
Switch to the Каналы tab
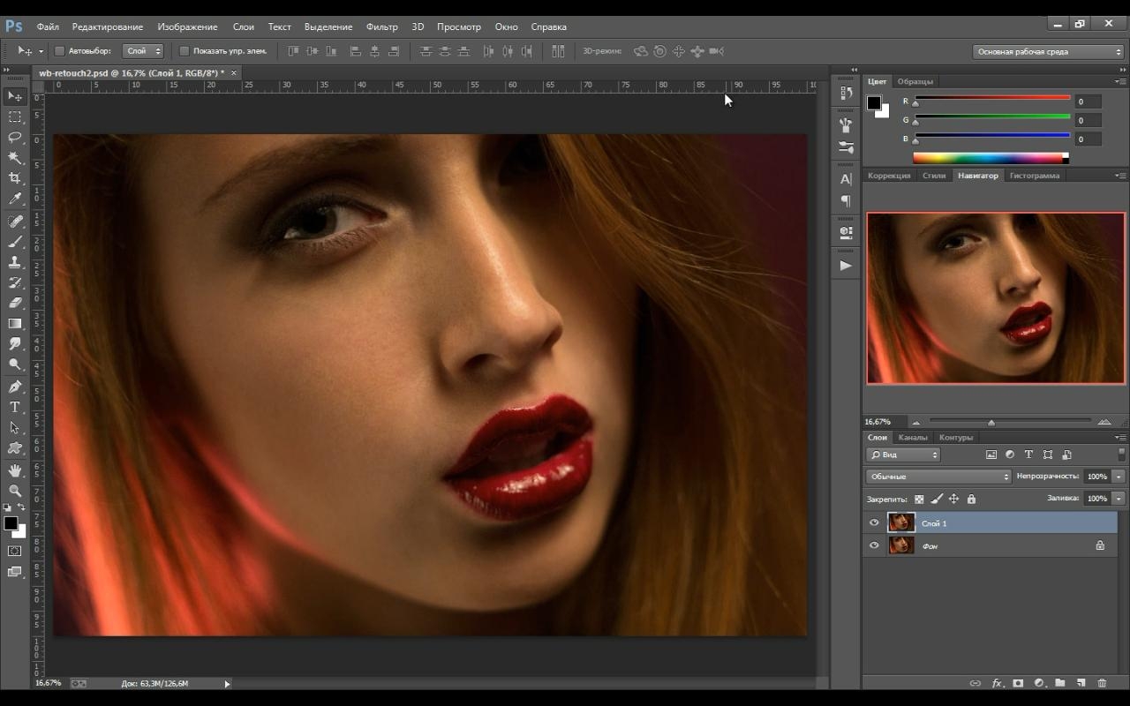(912, 438)
